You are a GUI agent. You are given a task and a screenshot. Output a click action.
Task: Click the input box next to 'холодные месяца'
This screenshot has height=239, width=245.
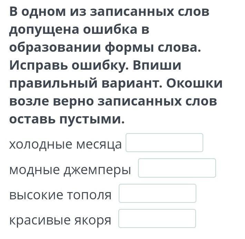pyautogui.click(x=164, y=143)
